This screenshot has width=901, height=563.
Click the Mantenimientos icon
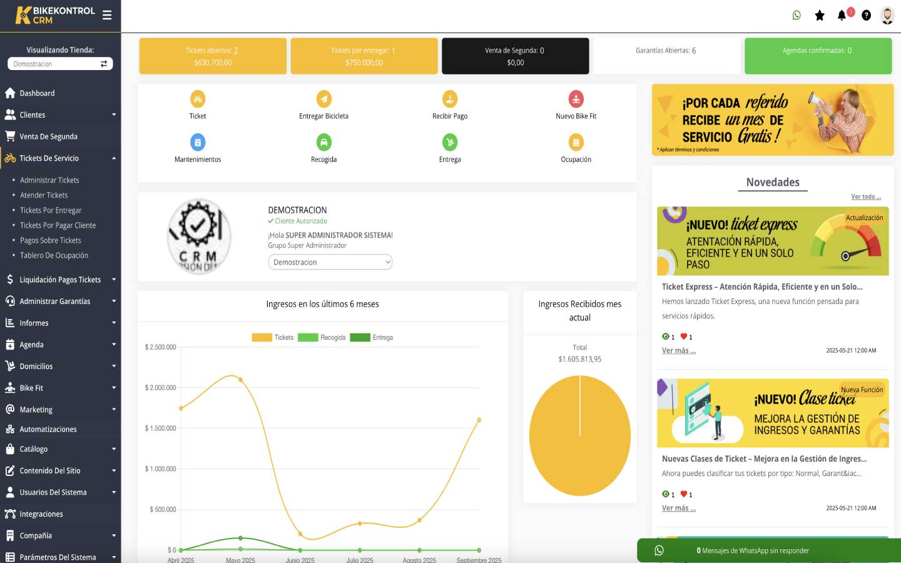(x=198, y=141)
